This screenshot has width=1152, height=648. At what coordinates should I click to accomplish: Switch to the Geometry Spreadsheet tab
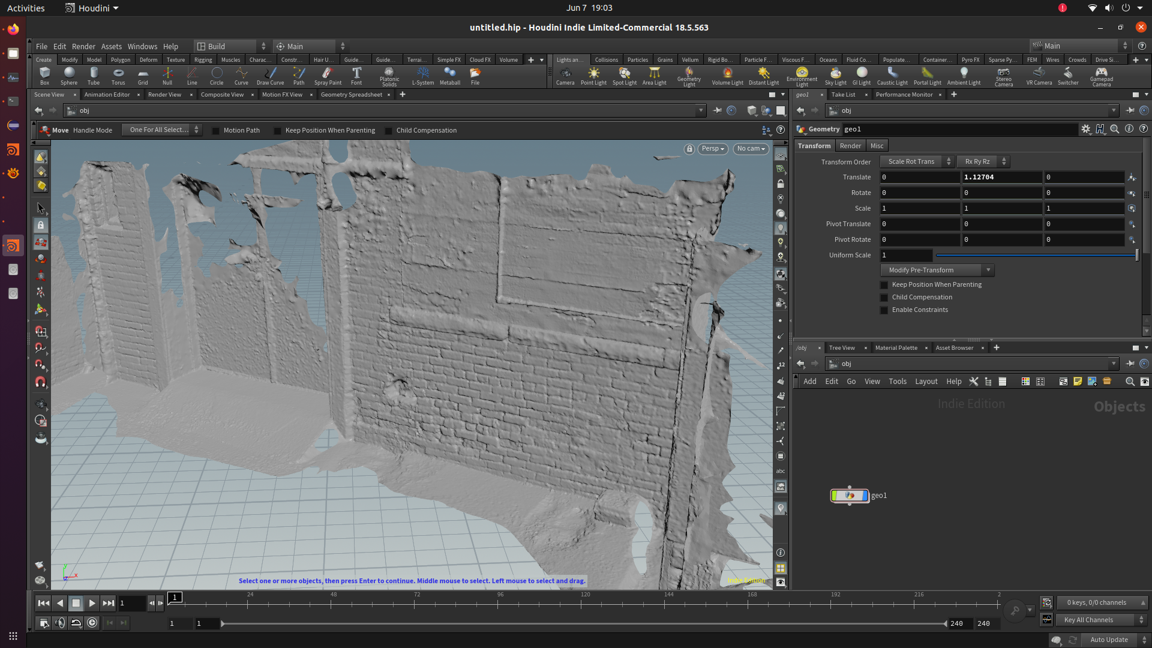351,94
